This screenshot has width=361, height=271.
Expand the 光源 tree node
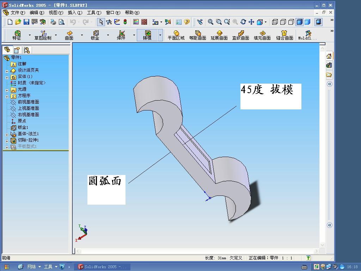7,90
